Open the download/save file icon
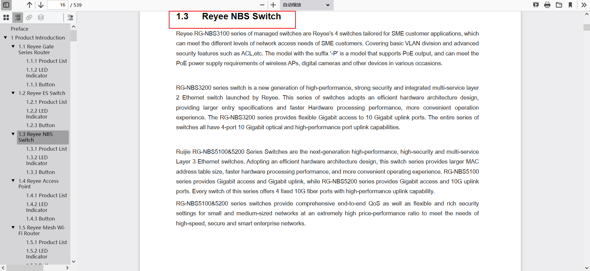 click(x=559, y=5)
